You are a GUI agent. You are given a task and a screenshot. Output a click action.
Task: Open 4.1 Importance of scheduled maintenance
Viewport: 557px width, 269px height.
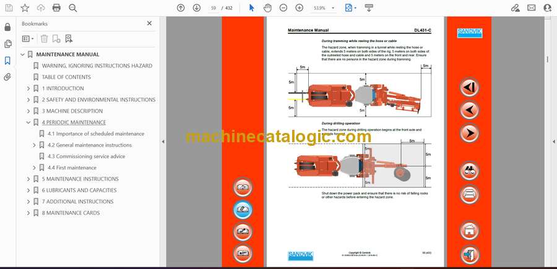[x=96, y=134]
